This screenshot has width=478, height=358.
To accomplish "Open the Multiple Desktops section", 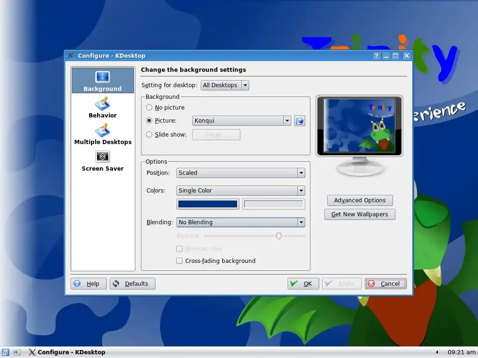I will pyautogui.click(x=103, y=134).
